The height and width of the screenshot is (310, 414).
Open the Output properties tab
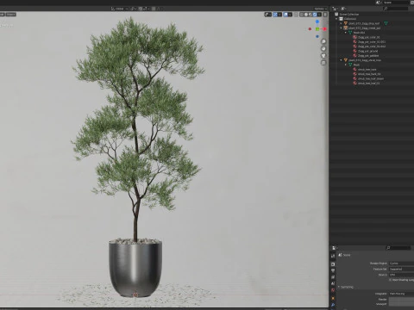click(x=333, y=270)
